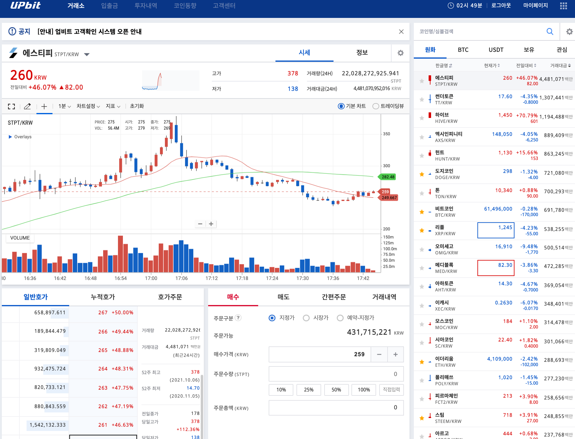Click order book price row 267
Screen dimensions: 575x439
(x=103, y=313)
